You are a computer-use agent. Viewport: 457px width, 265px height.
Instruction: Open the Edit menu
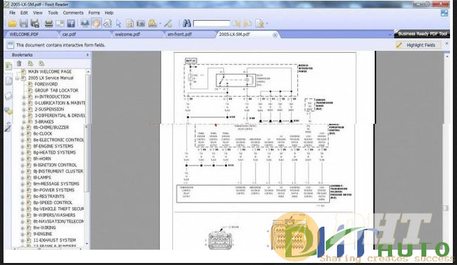click(x=24, y=13)
